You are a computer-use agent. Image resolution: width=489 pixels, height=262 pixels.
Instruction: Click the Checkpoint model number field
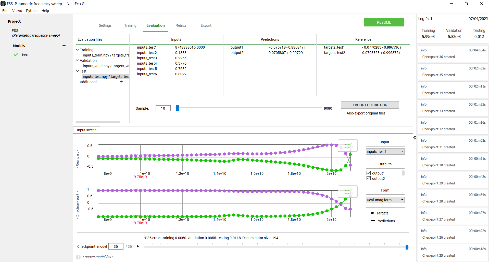coord(116,246)
